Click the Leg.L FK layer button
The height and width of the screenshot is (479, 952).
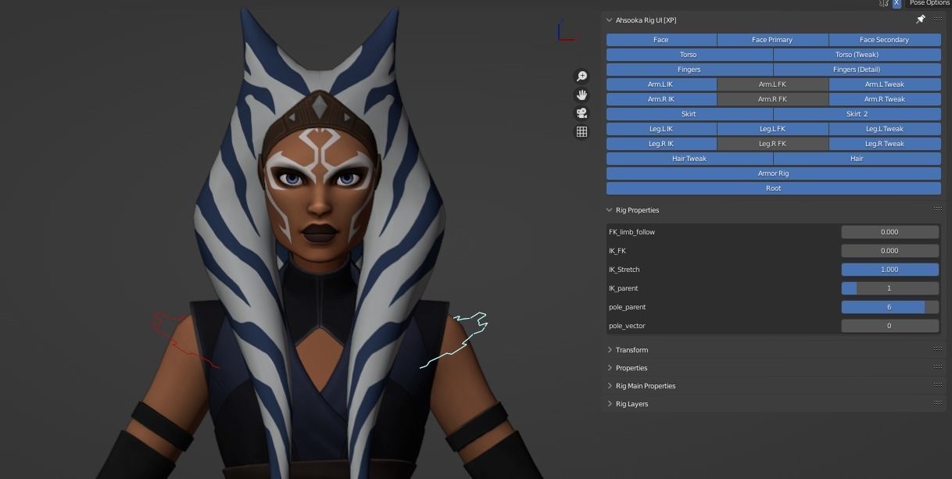pos(772,129)
